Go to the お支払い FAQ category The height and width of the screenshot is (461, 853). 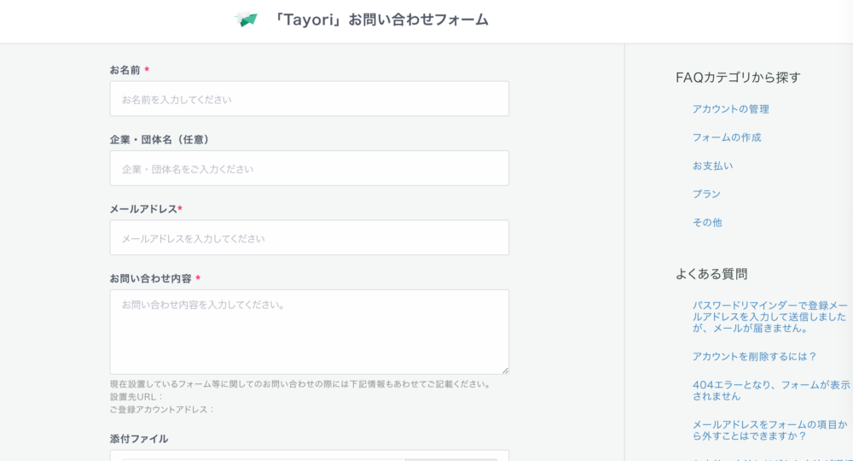(712, 166)
